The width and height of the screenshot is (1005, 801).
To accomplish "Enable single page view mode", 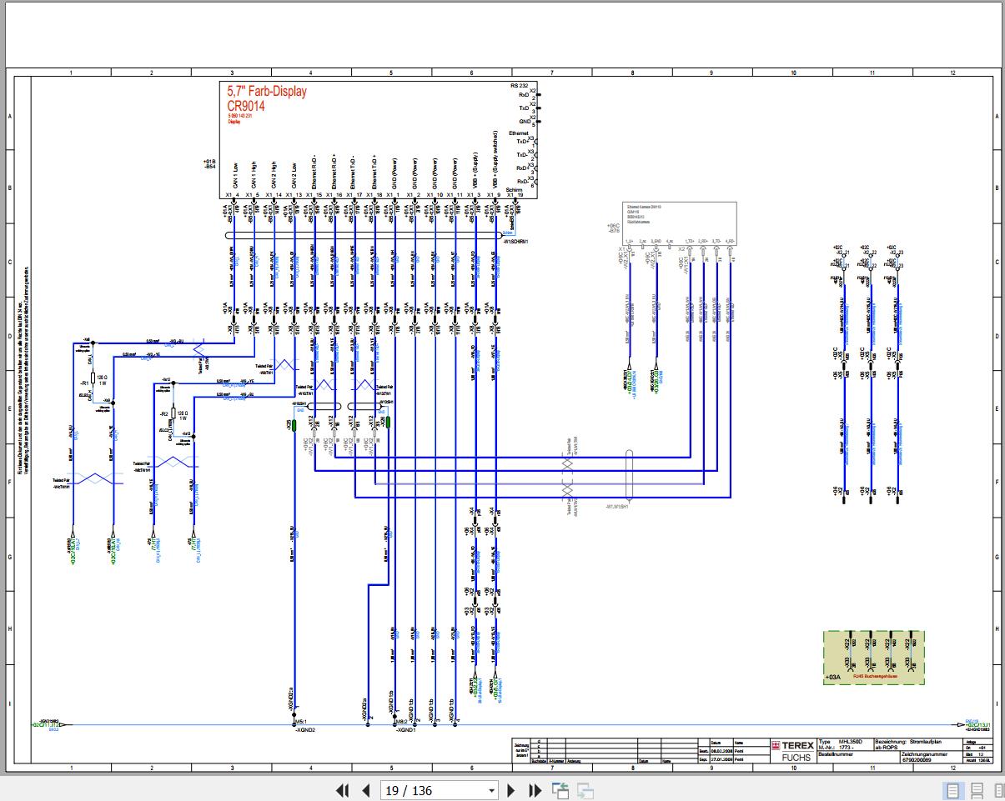I will (952, 790).
